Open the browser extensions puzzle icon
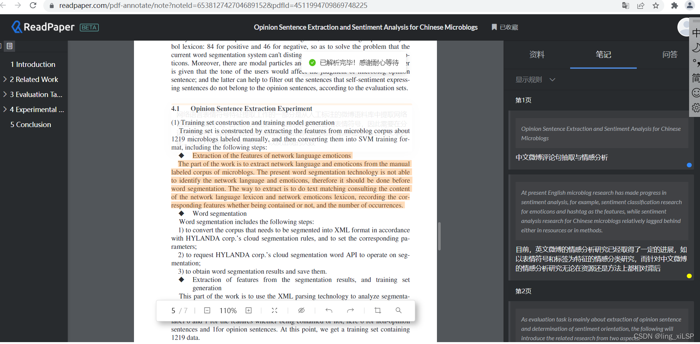700x344 pixels. [674, 5]
